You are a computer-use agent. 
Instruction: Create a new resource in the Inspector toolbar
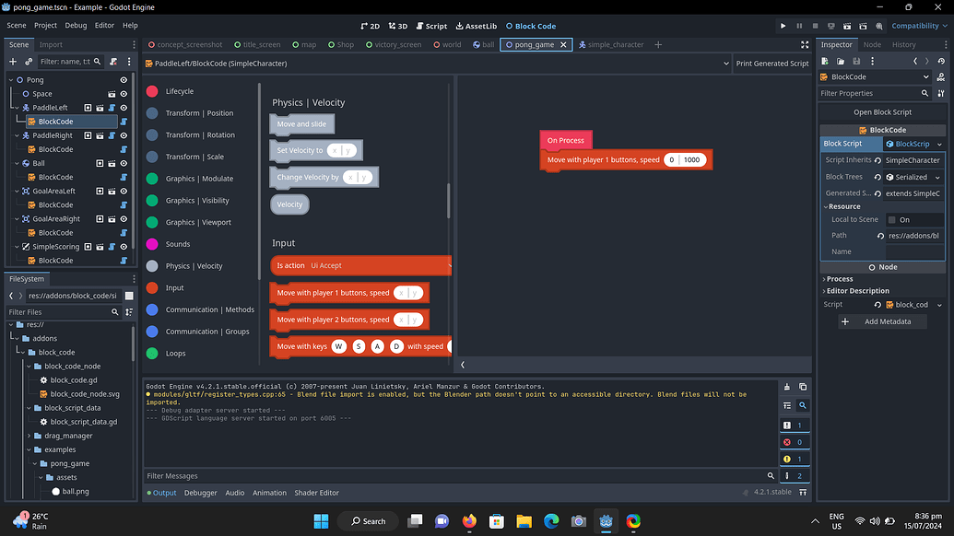pos(825,61)
